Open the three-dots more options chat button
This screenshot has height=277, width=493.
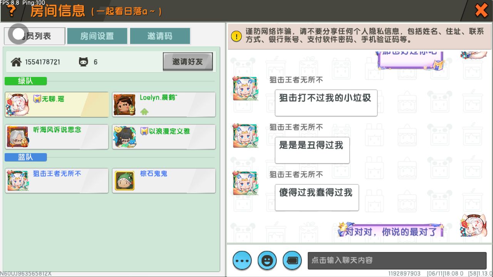(242, 260)
